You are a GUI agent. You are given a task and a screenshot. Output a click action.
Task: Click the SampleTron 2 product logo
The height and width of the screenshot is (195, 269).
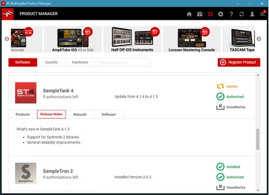pos(26,173)
